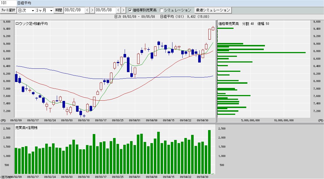
Task: Select the start date field 09/02/09
Action: coord(74,10)
